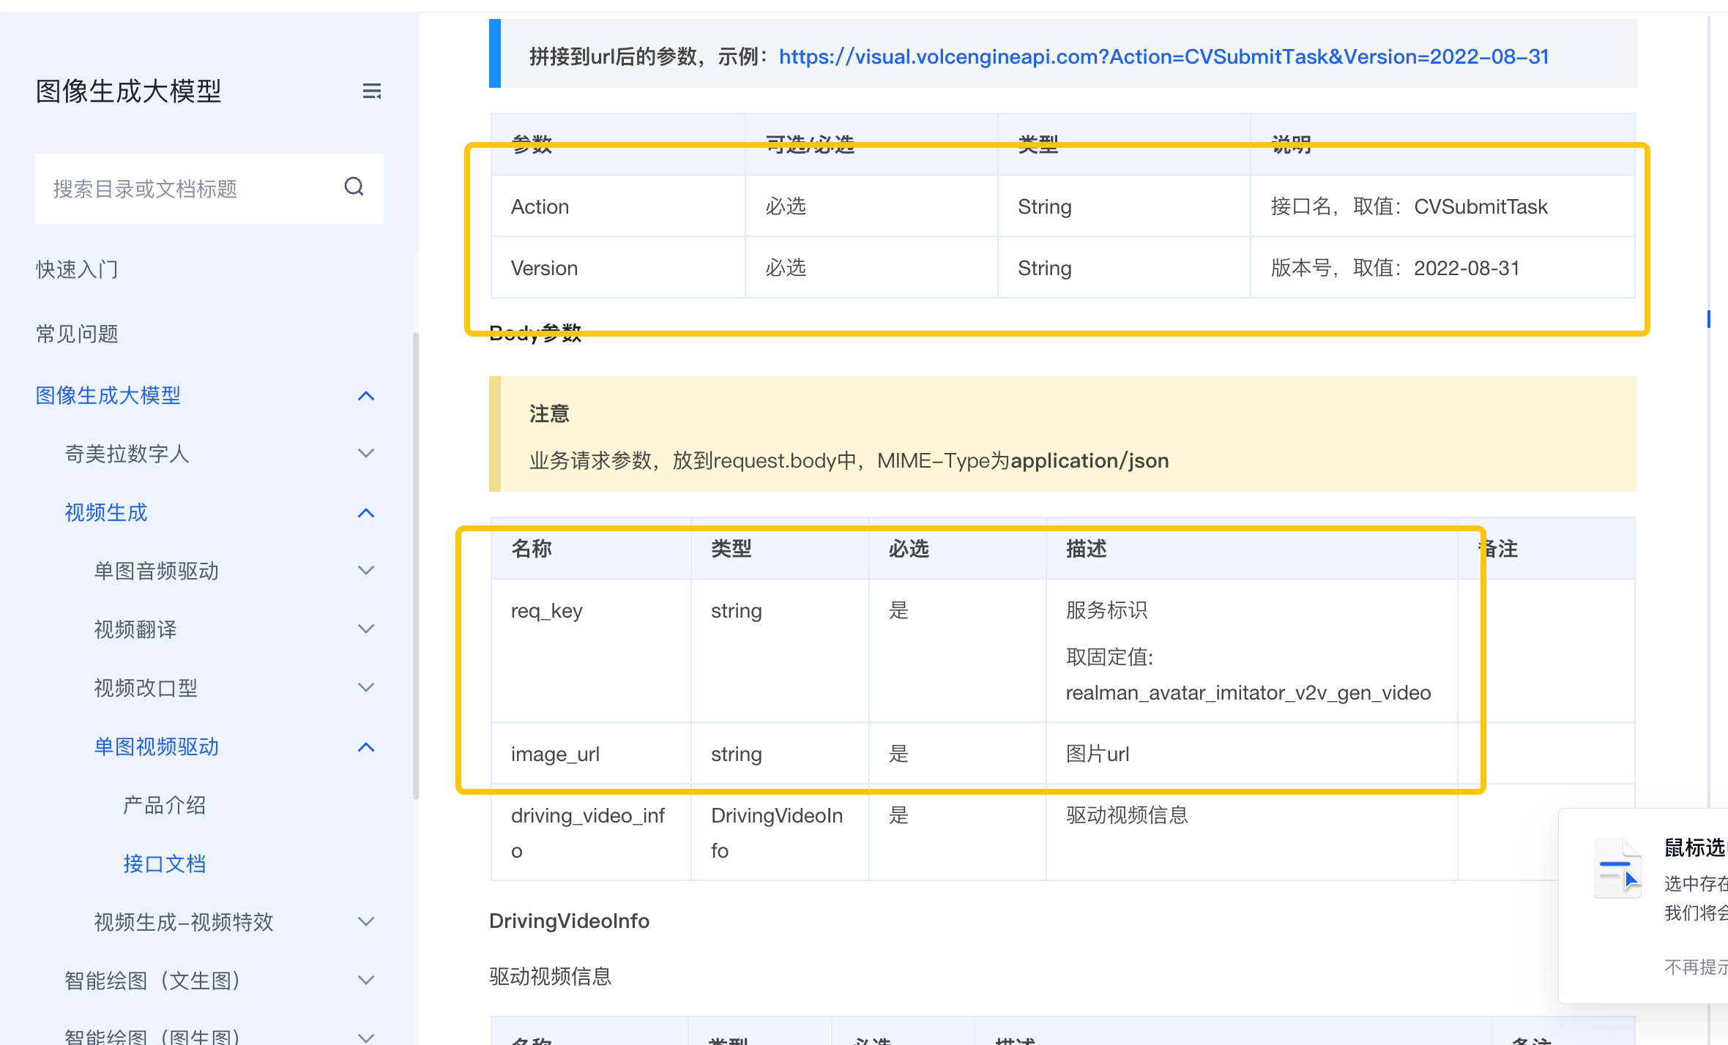The width and height of the screenshot is (1728, 1045).
Task: Select 接口文档 page
Action: pos(164,864)
